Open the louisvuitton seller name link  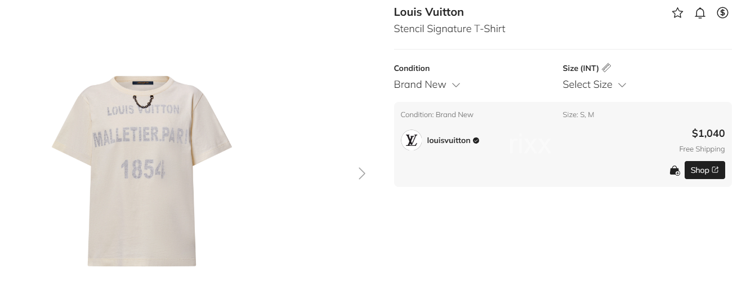pyautogui.click(x=449, y=141)
